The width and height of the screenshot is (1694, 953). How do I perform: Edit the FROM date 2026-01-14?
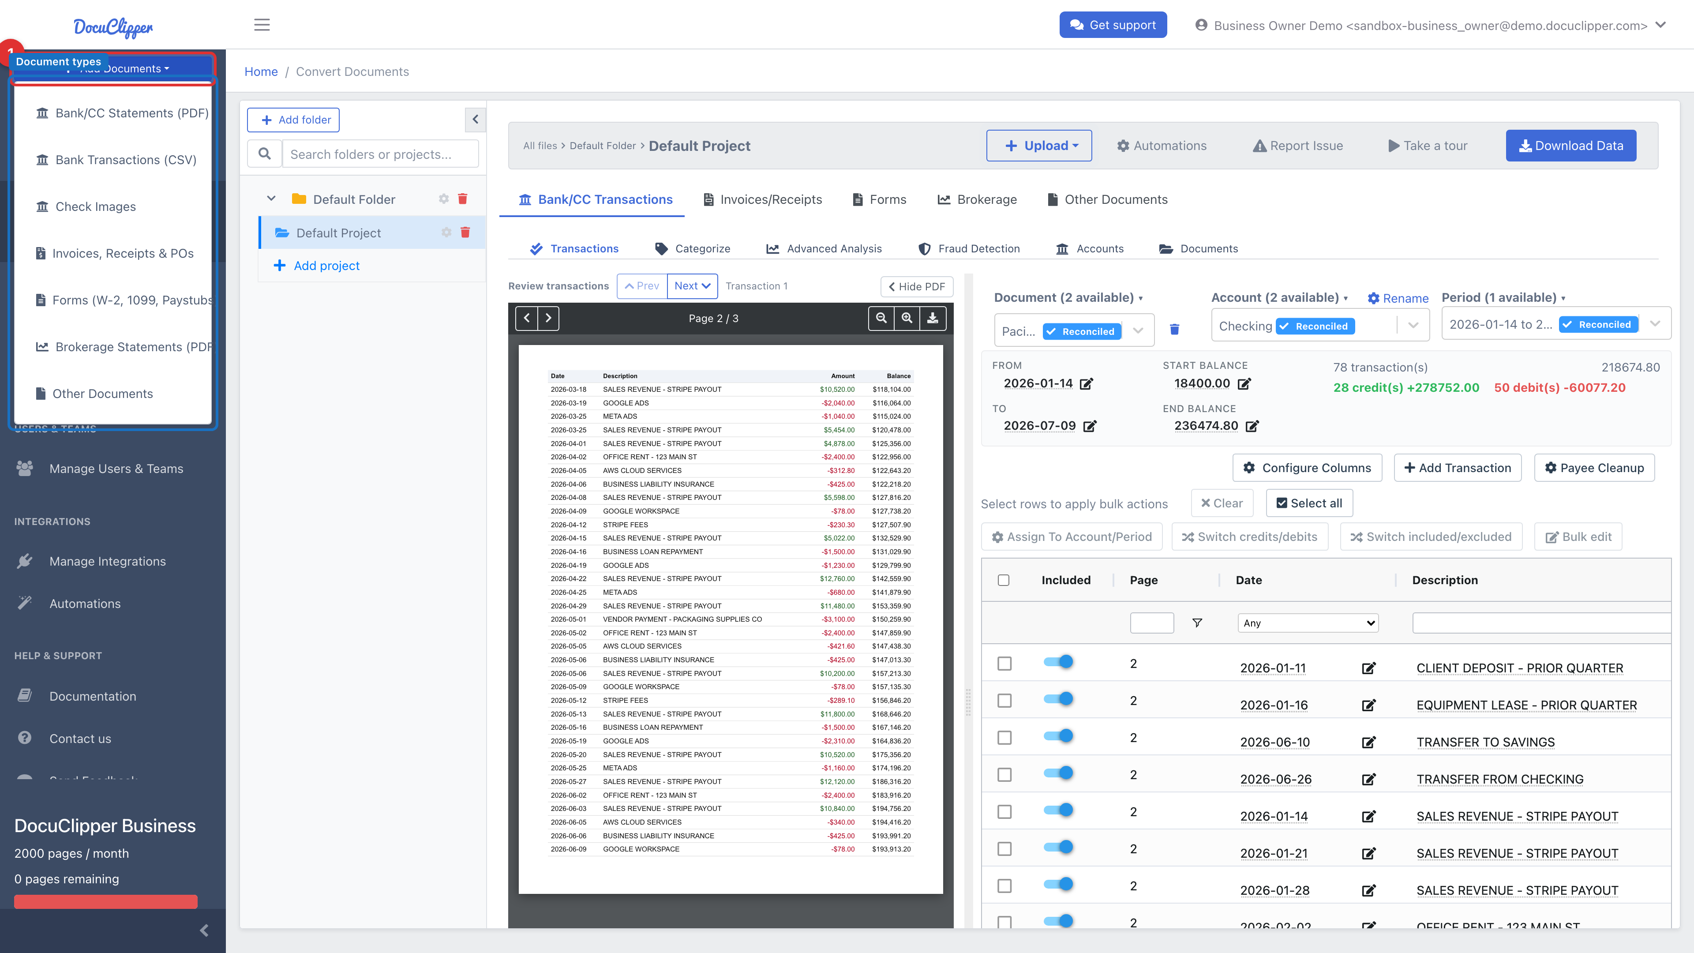tap(1087, 383)
